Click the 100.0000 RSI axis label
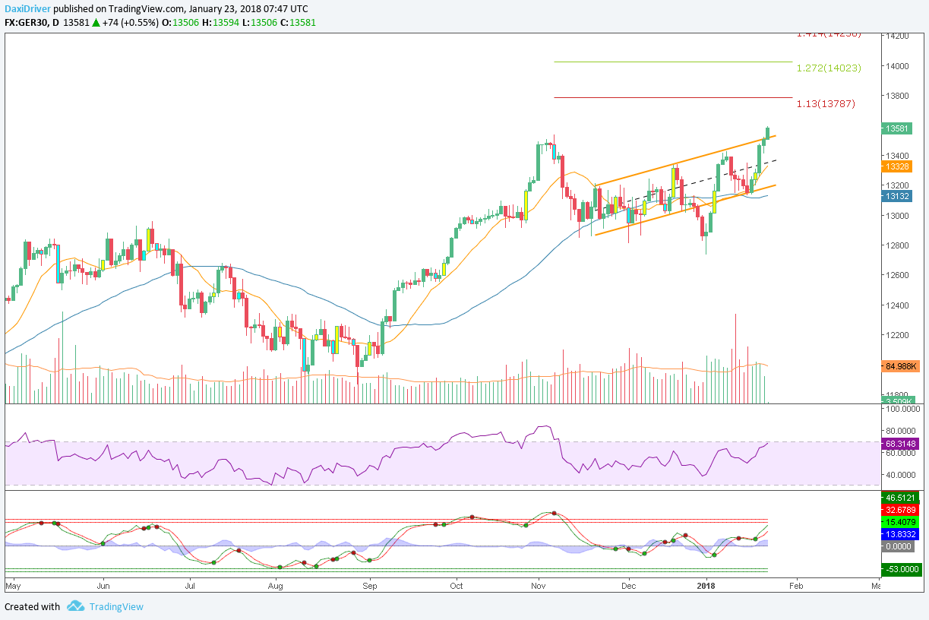 click(902, 410)
